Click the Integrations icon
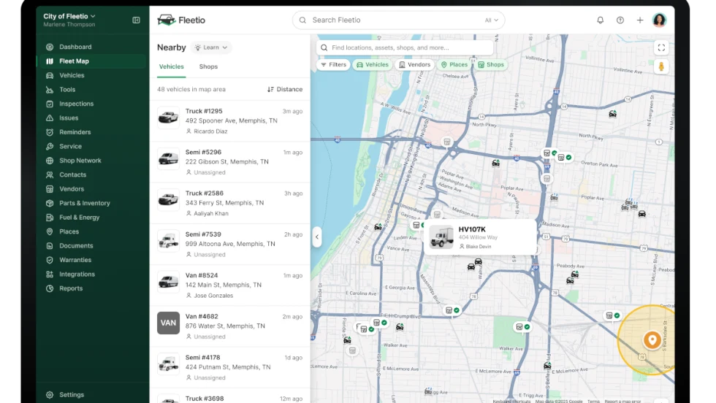The image size is (716, 403). pyautogui.click(x=50, y=274)
